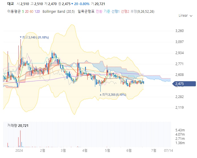Click the 5.43m volume axis label

[x=180, y=130]
